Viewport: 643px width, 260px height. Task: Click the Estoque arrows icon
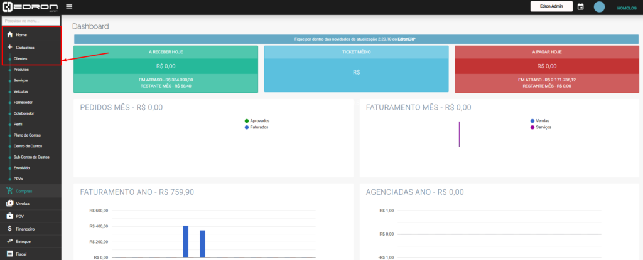9,241
